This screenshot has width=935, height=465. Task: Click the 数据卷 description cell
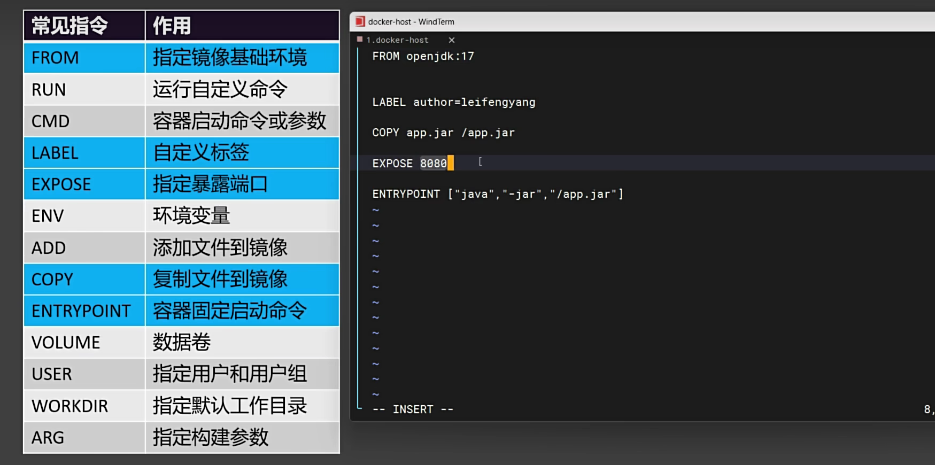tap(242, 343)
